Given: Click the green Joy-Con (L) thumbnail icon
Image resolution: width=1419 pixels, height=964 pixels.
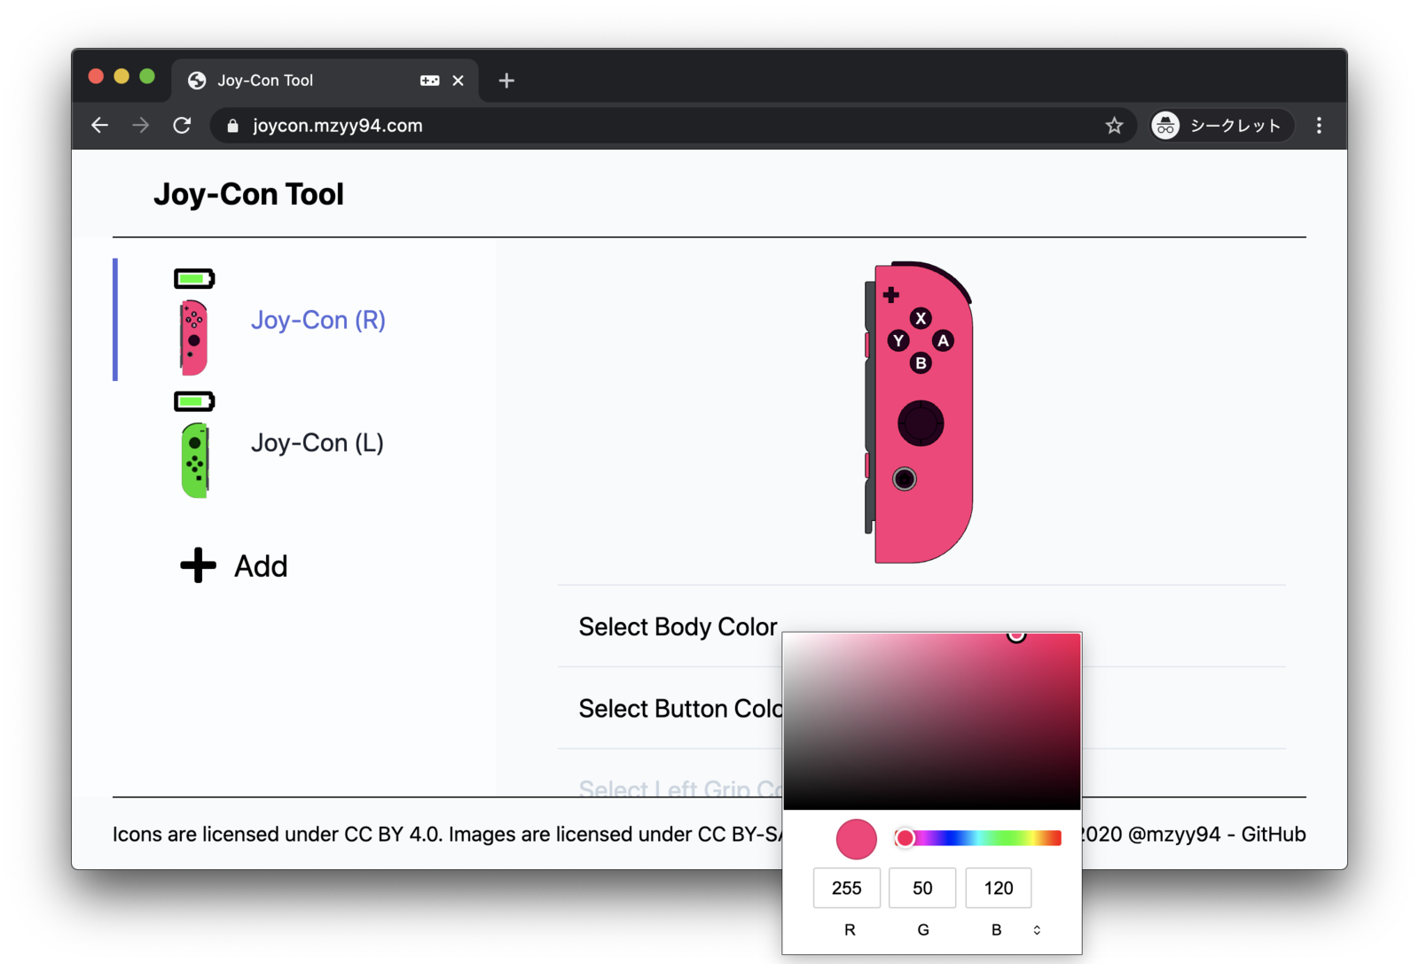Looking at the screenshot, I should pos(195,460).
